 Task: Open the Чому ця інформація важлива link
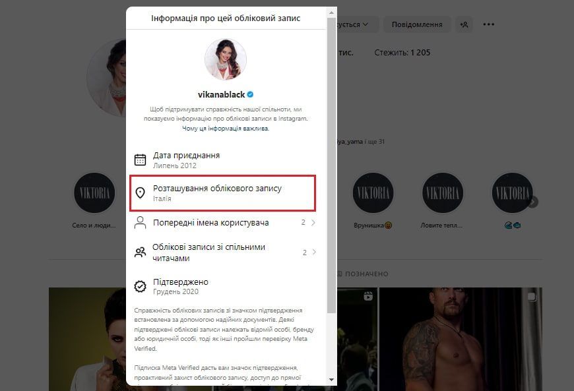(x=226, y=129)
